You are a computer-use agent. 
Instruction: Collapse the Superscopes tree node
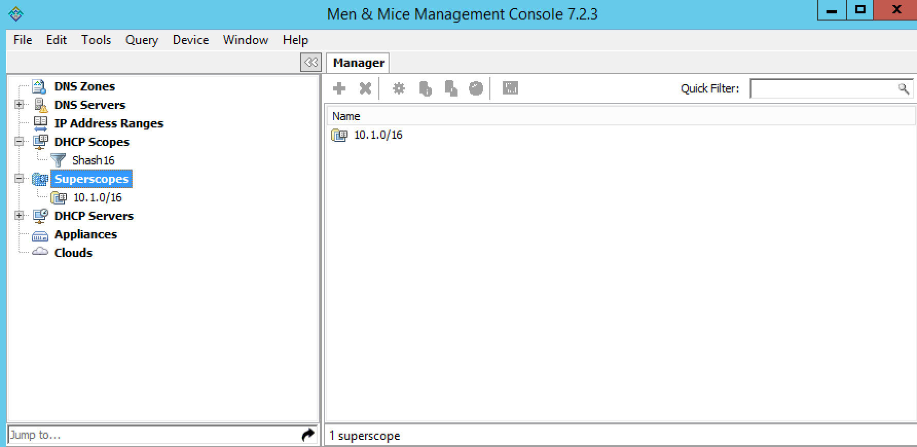(19, 179)
